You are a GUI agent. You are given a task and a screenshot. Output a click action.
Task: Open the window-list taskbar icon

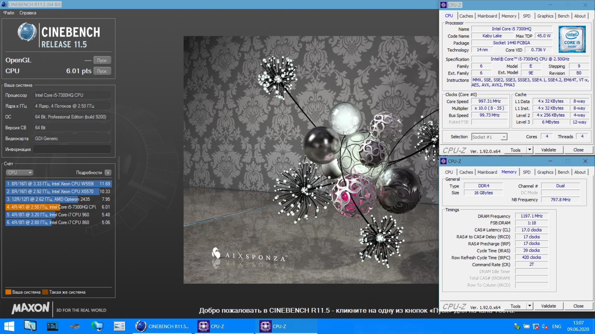[119, 326]
